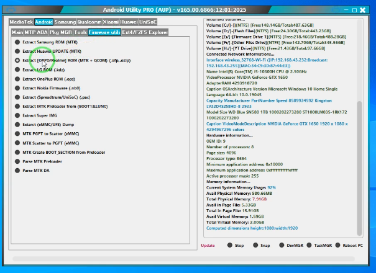Viewport: 376px width, 273px height.
Task: Choose Parse MTK Preloader option
Action: (39, 161)
